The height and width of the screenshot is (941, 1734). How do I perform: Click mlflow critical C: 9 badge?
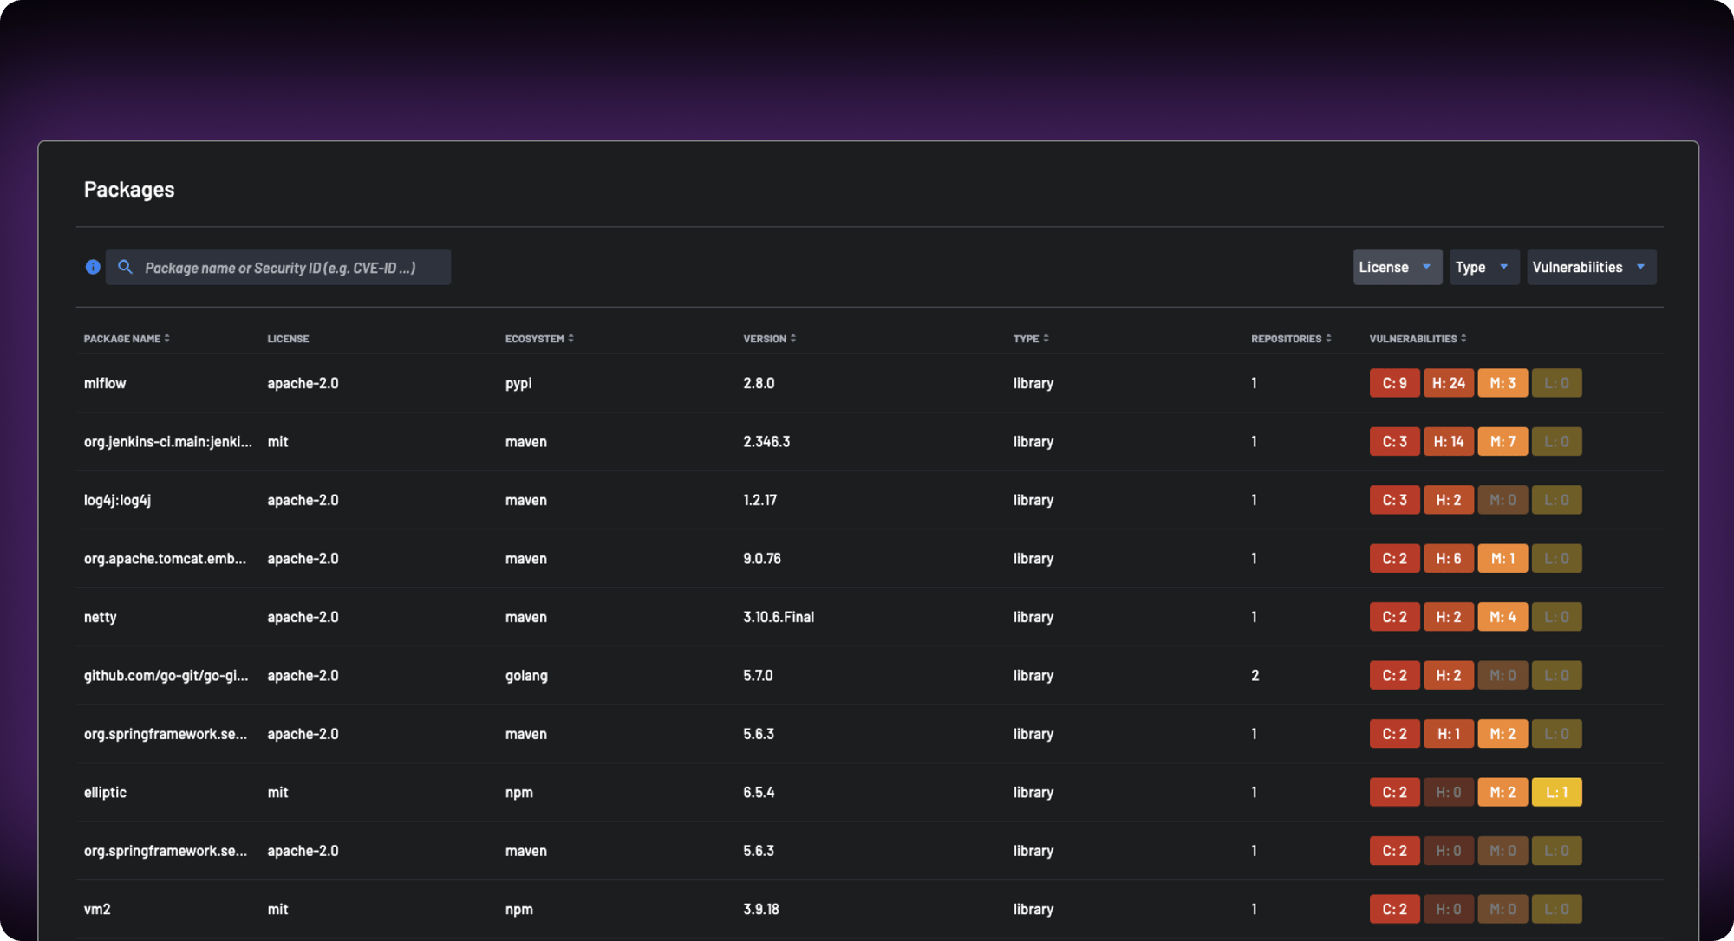pos(1394,383)
